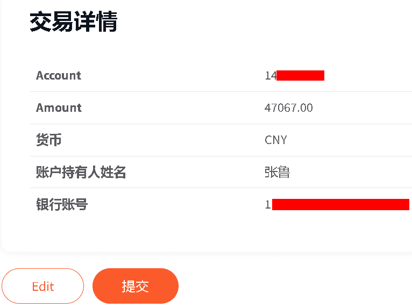Viewport: 412px width, 308px height.
Task: Click the red masked bar in Account row
Action: coord(300,75)
